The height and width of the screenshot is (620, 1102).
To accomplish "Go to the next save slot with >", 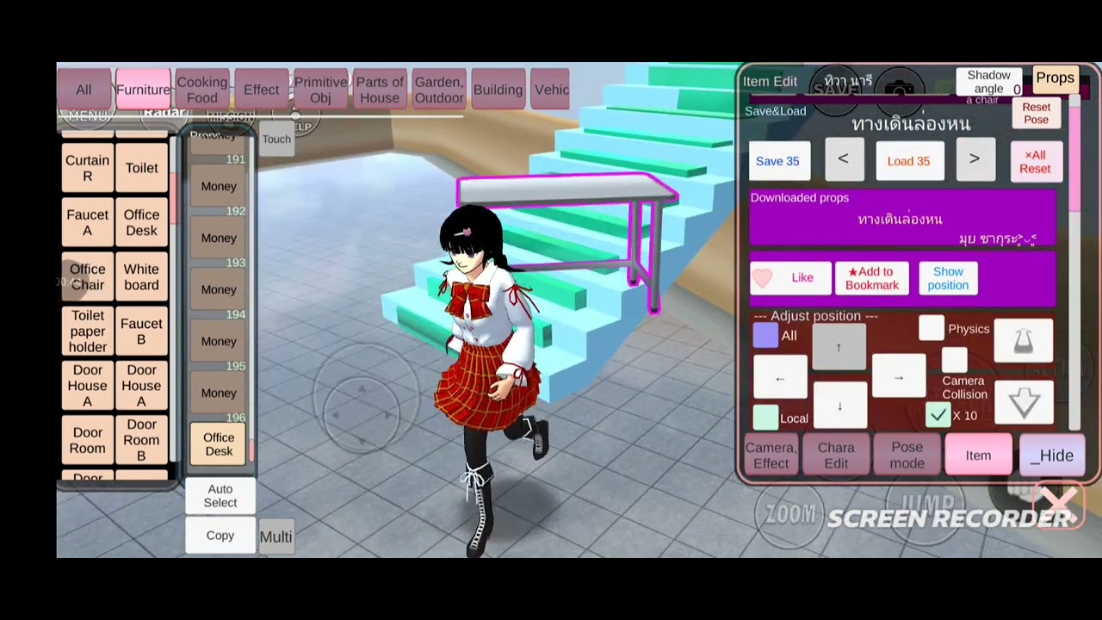I will (974, 159).
